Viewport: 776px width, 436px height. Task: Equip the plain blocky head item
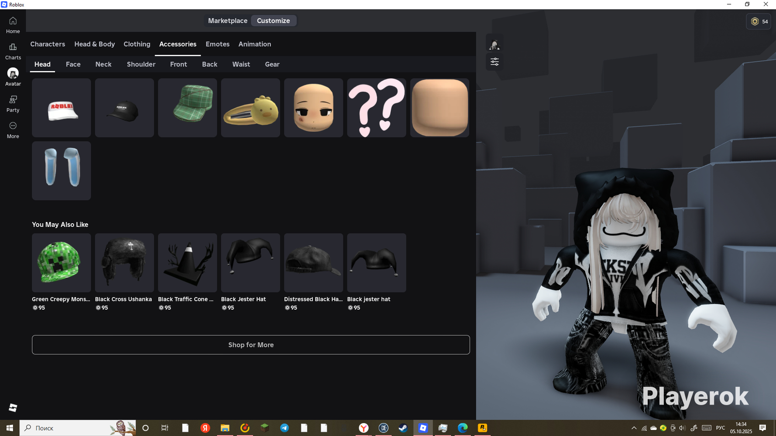click(x=440, y=108)
